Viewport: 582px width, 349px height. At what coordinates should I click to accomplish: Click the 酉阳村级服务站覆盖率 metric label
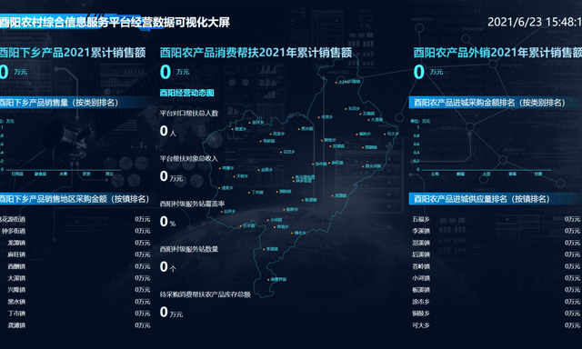[x=192, y=204]
